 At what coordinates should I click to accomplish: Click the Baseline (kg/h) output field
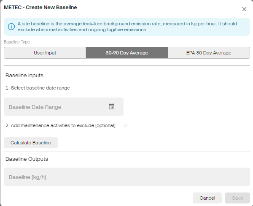pyautogui.click(x=126, y=177)
